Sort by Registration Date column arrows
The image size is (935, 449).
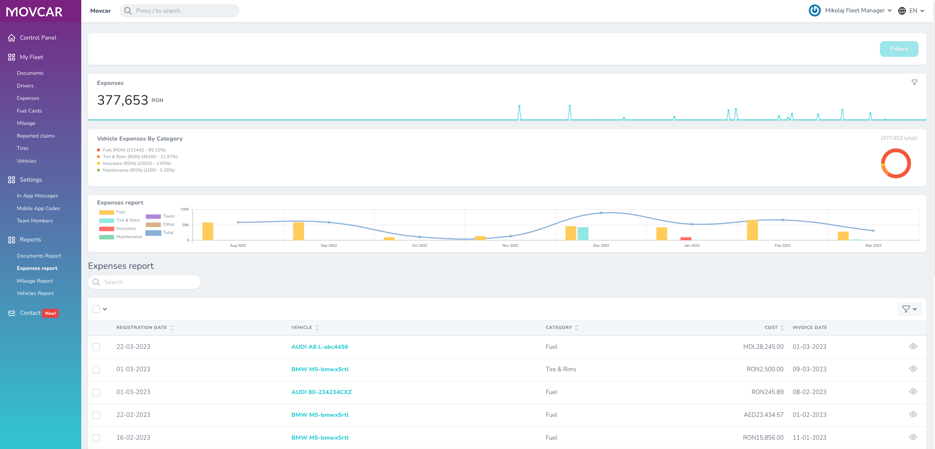point(171,328)
